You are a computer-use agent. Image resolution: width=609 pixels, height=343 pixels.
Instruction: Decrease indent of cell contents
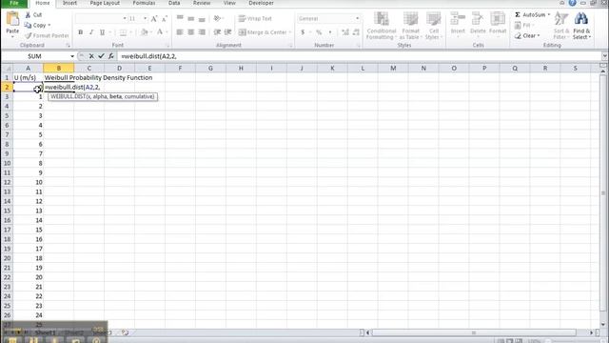(217, 32)
